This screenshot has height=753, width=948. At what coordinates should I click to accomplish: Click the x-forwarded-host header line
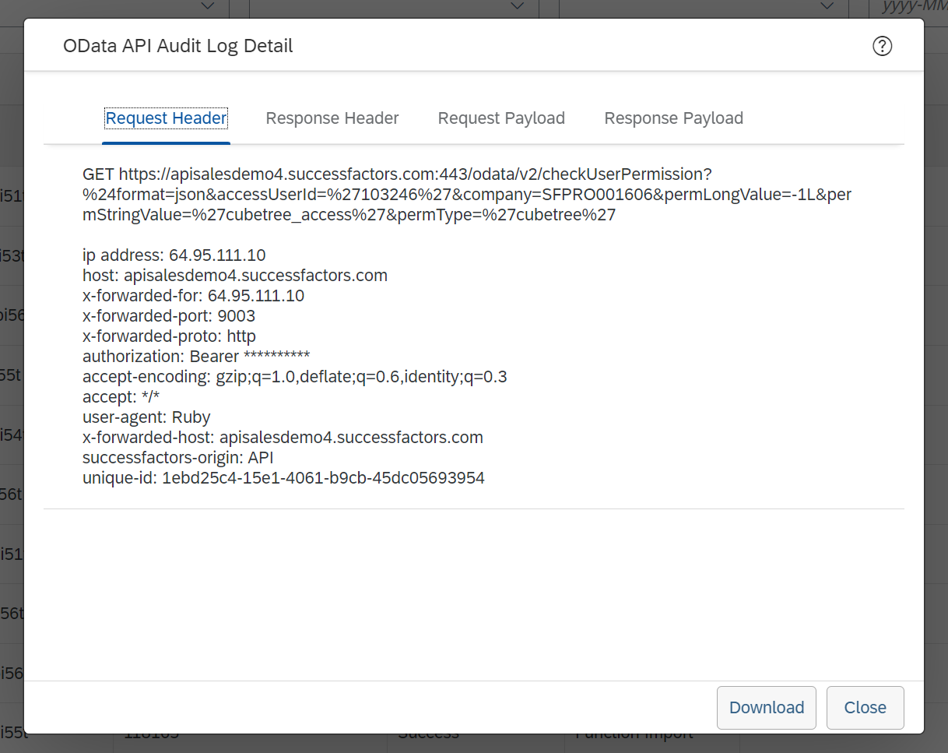pos(283,438)
